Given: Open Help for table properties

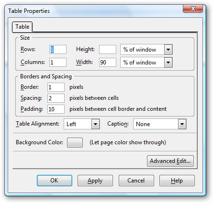Looking at the screenshot, I should (x=177, y=181).
